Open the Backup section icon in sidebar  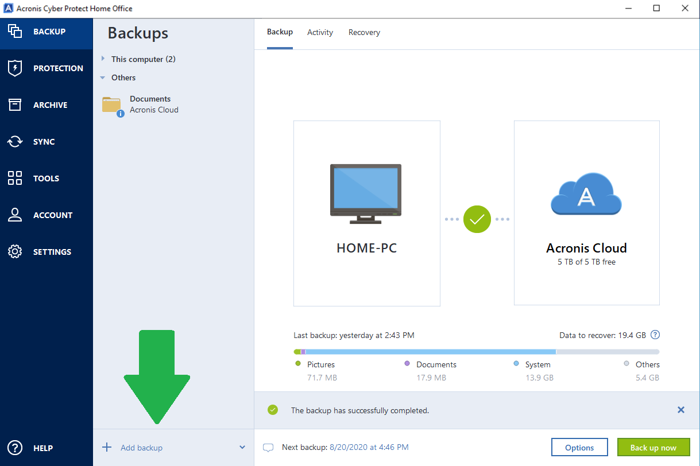click(x=15, y=32)
